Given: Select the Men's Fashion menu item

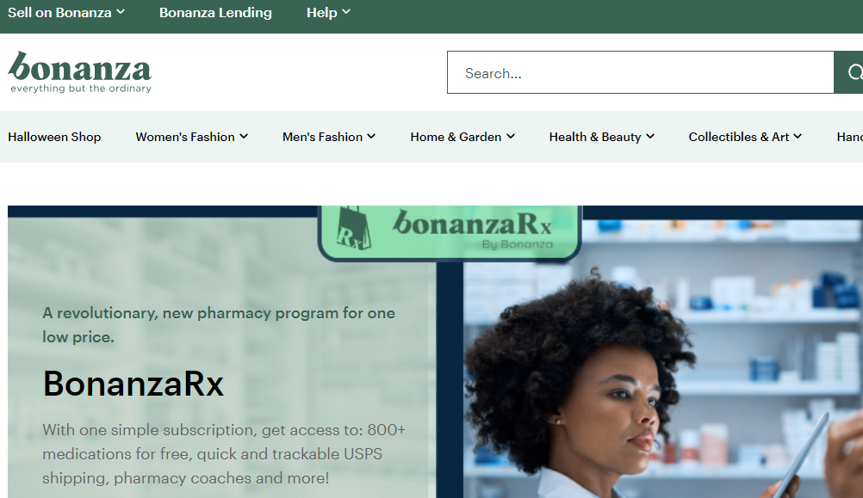Looking at the screenshot, I should (322, 137).
